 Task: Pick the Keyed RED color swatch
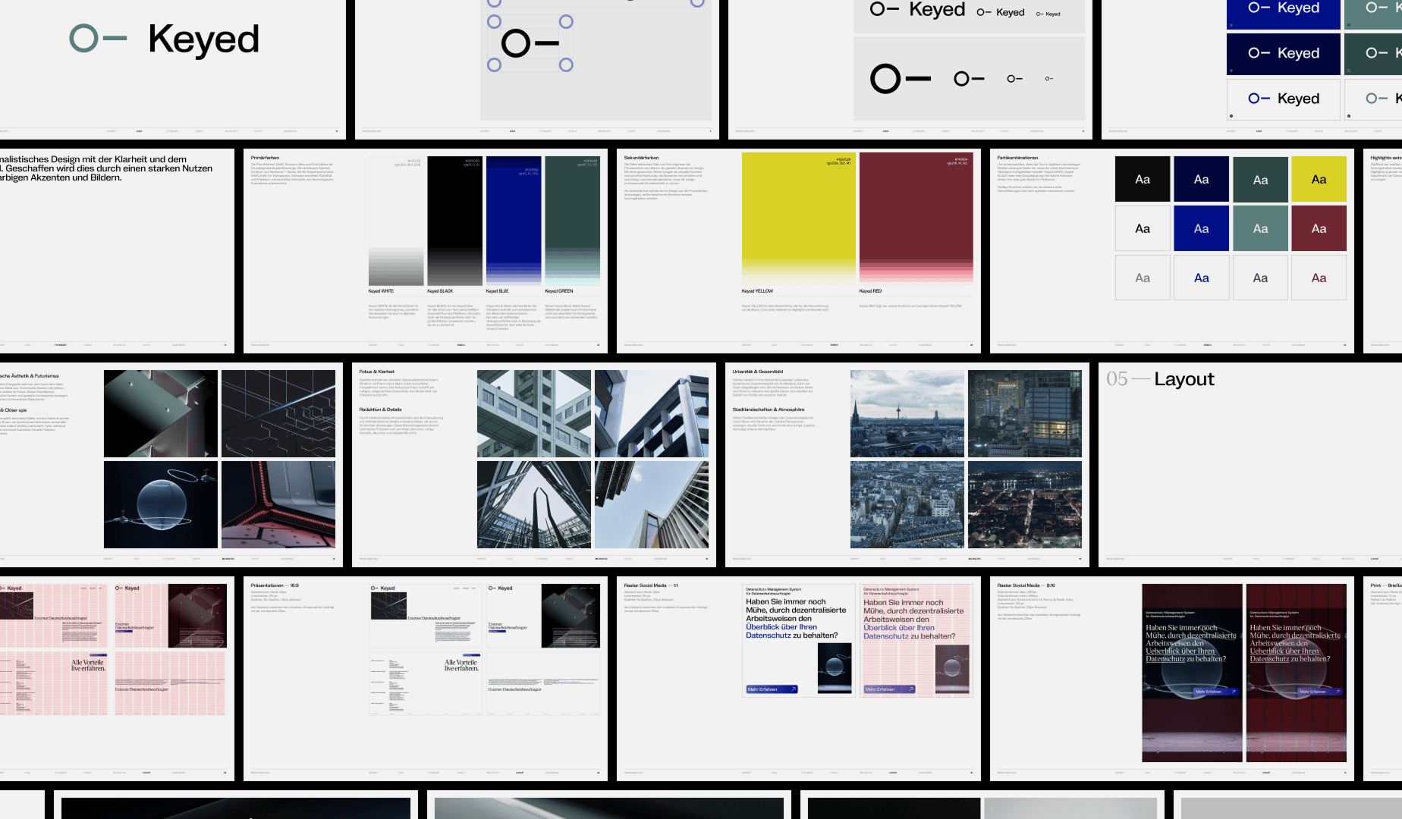(916, 218)
